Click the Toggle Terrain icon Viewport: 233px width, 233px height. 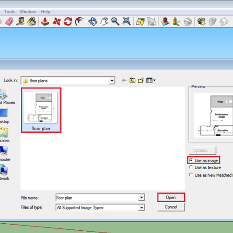click(151, 21)
